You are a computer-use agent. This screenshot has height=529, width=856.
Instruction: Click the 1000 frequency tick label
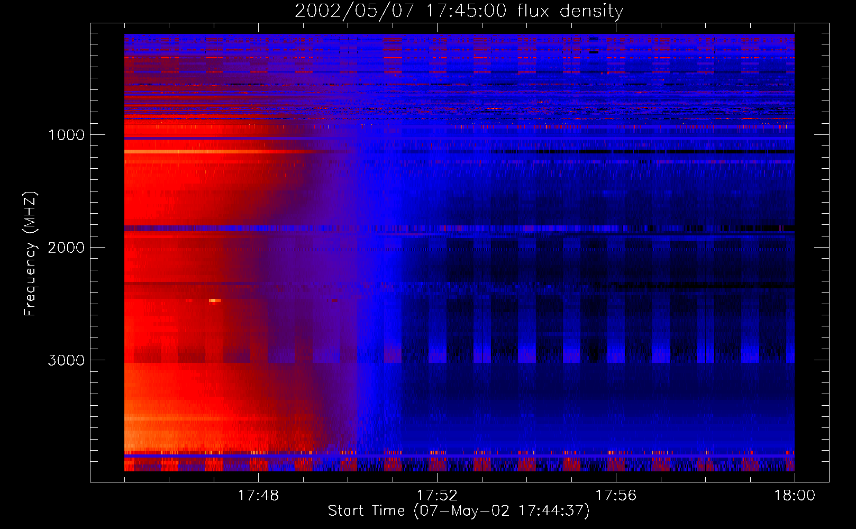[66, 135]
